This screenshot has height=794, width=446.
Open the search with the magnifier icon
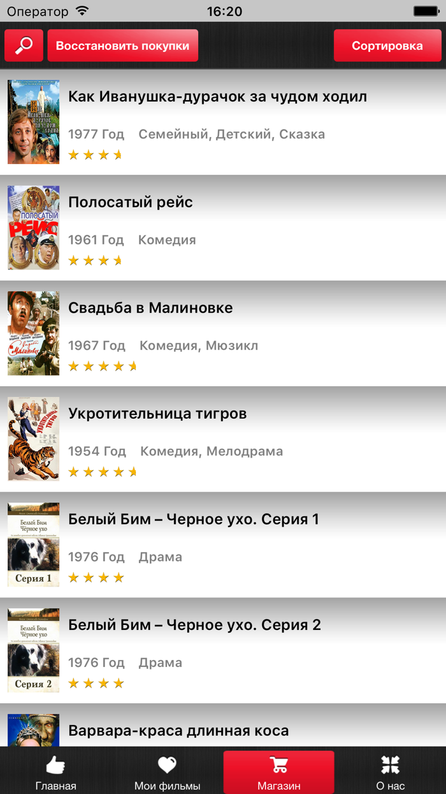(23, 45)
